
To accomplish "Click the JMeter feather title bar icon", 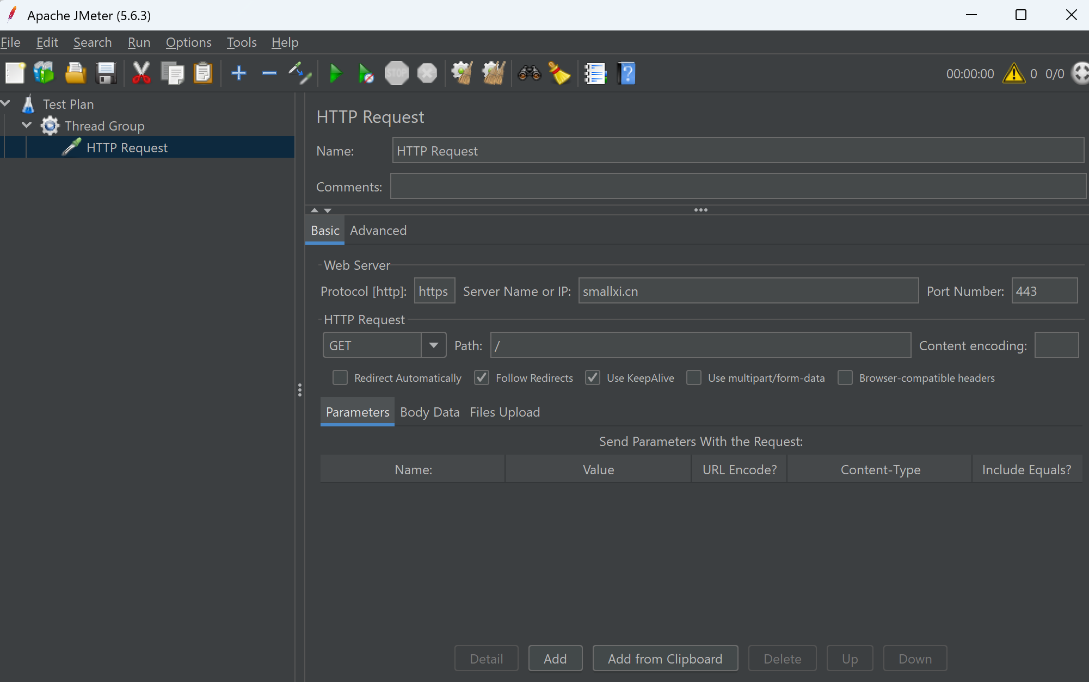I will 12,15.
